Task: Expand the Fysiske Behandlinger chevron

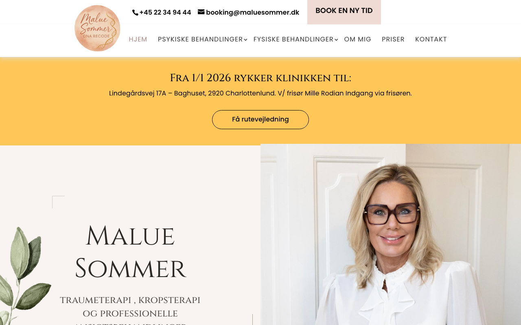Action: coord(336,40)
